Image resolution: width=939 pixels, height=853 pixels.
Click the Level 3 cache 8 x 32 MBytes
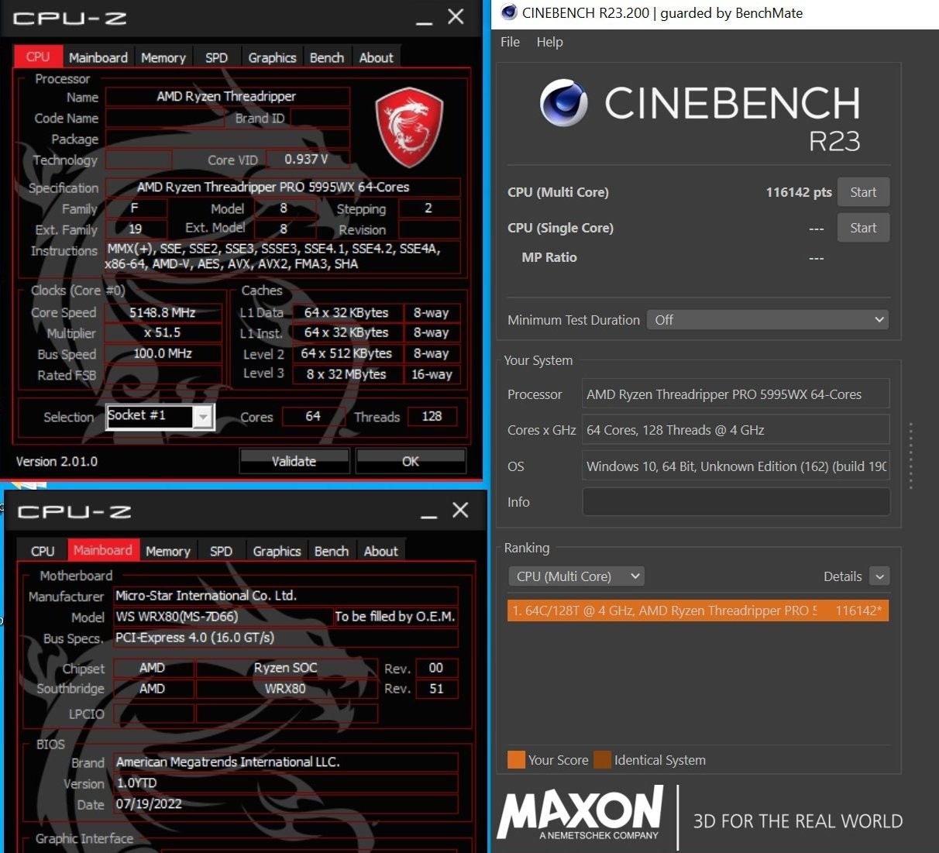(346, 374)
